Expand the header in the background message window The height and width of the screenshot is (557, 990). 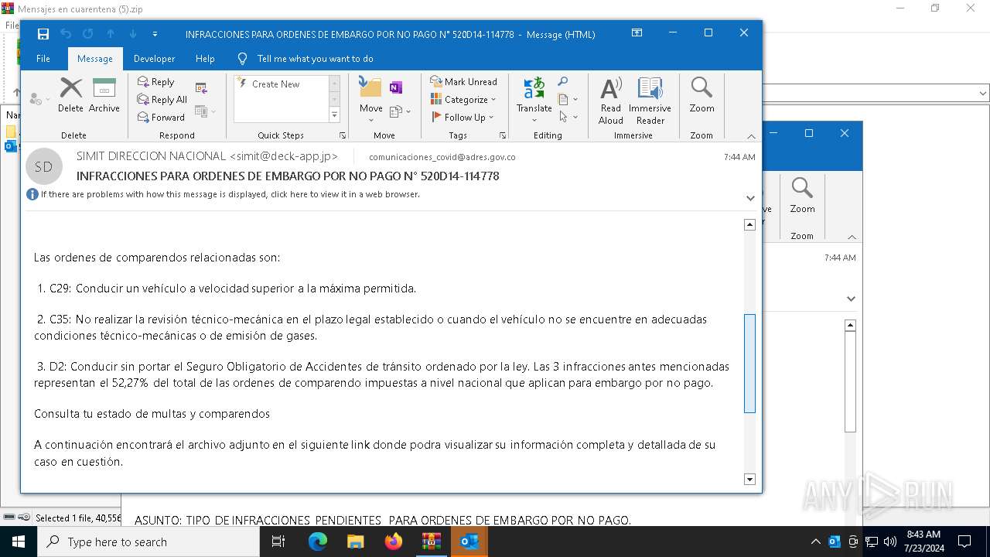pos(851,299)
